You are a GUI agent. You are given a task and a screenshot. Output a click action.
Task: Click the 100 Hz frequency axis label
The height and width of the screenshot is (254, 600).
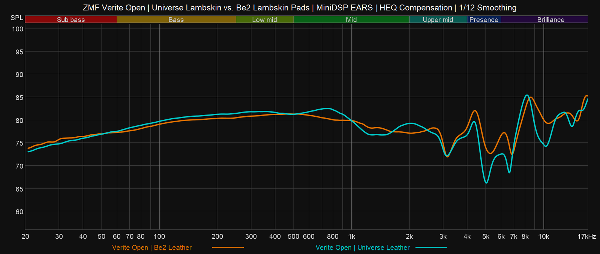pyautogui.click(x=159, y=236)
